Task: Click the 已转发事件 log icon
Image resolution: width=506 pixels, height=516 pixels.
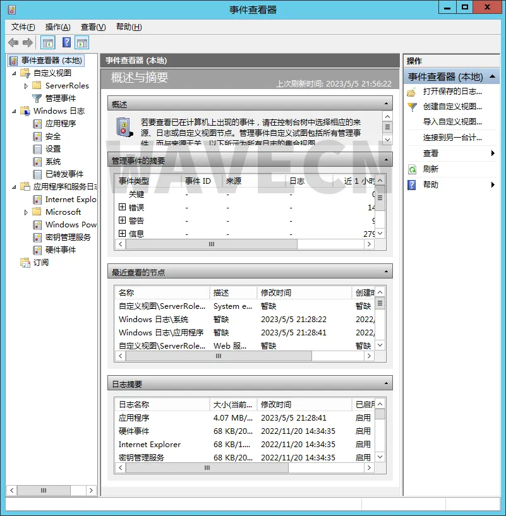Action: 37,174
